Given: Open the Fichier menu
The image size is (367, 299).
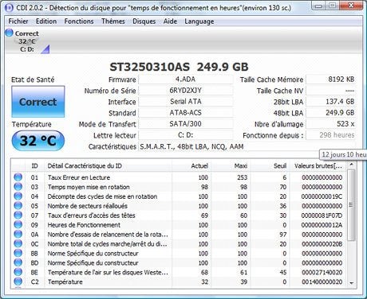Looking at the screenshot, I should tap(18, 21).
